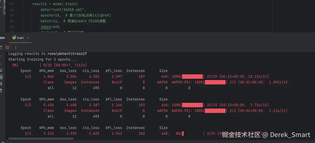
Task: Toggle soft-wrap in the console
Action: [1, 70]
